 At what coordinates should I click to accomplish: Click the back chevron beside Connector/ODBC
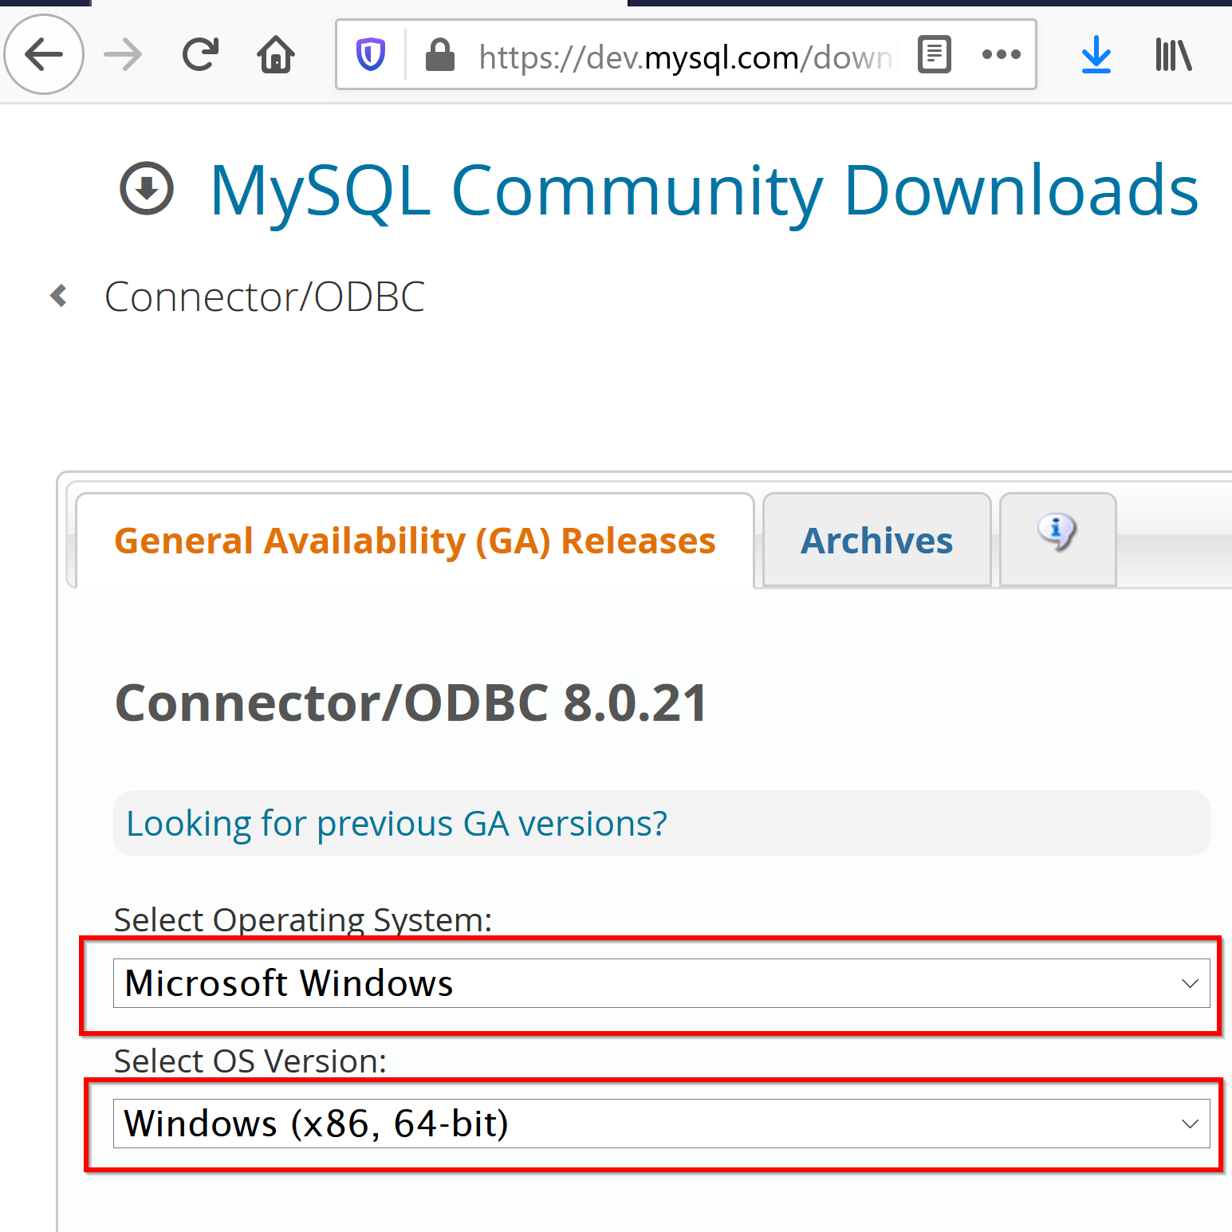click(x=59, y=296)
